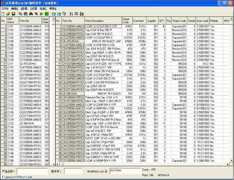Open Find with the binoculars icon

[31, 14]
